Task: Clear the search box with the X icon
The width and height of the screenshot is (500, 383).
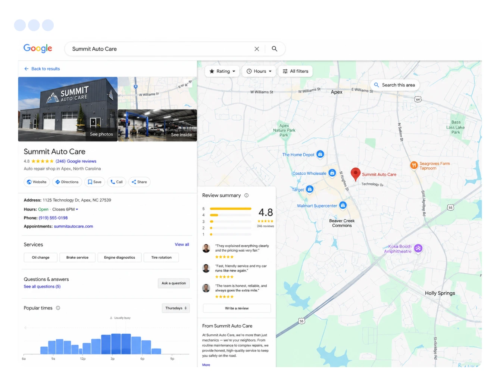Action: point(257,49)
